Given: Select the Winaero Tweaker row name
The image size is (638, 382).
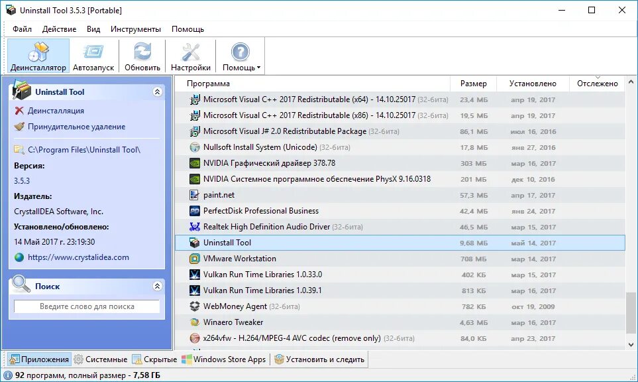Looking at the screenshot, I should tap(233, 322).
